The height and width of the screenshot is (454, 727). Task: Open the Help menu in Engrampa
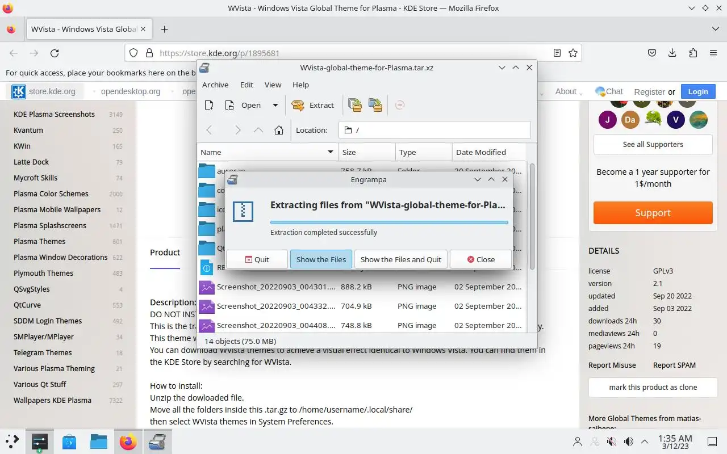click(300, 85)
